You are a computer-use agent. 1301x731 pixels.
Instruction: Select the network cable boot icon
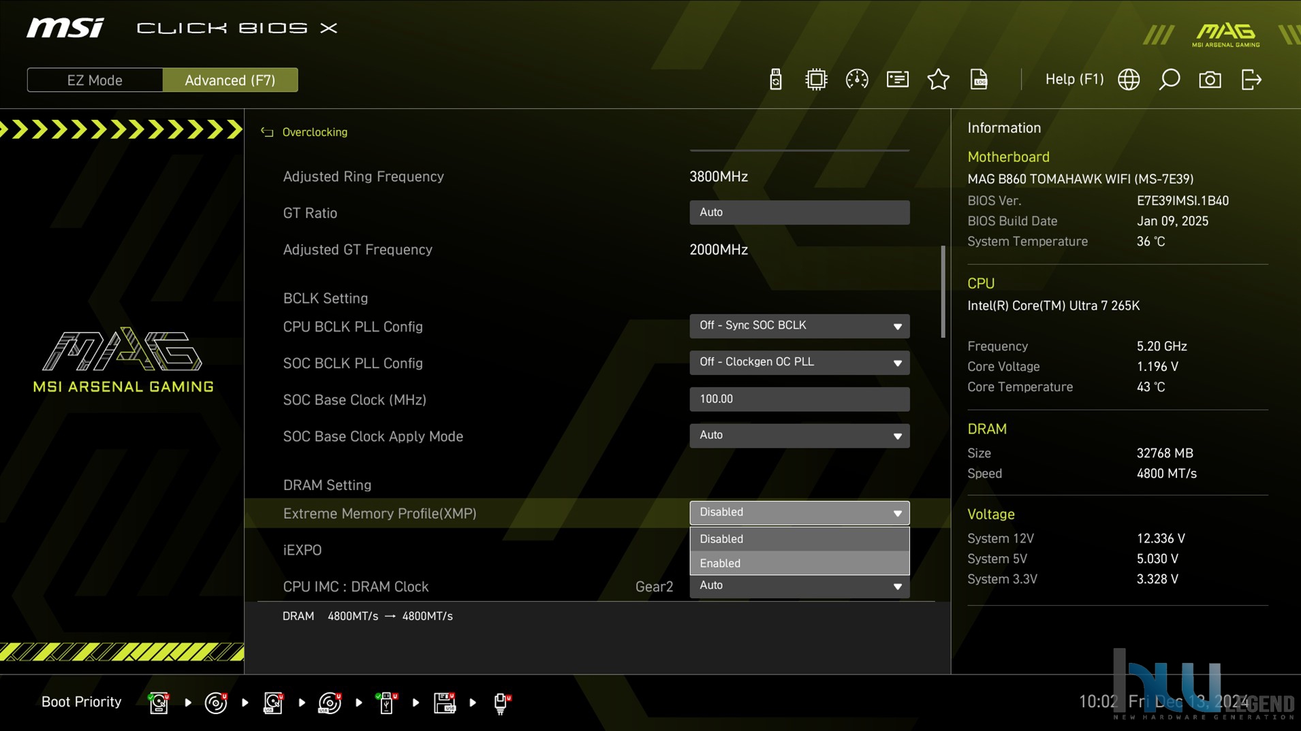coord(502,702)
